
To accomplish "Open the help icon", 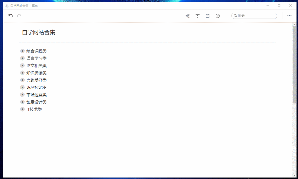I will [218, 16].
